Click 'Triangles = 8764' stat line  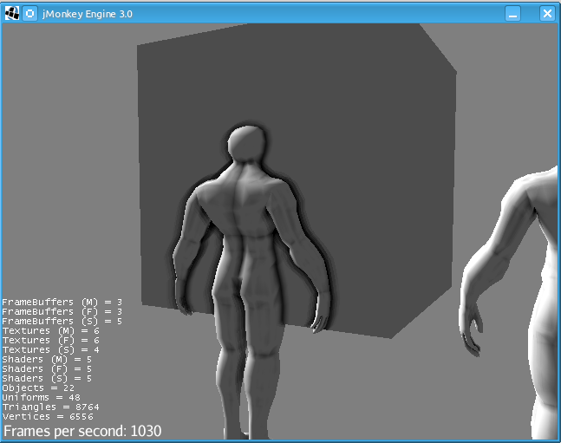(x=50, y=407)
